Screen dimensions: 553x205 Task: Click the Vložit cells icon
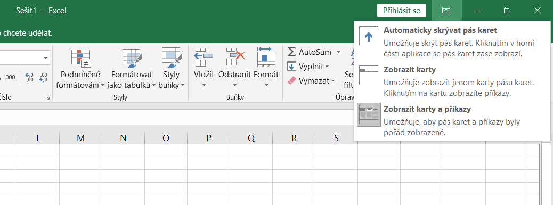(x=204, y=58)
